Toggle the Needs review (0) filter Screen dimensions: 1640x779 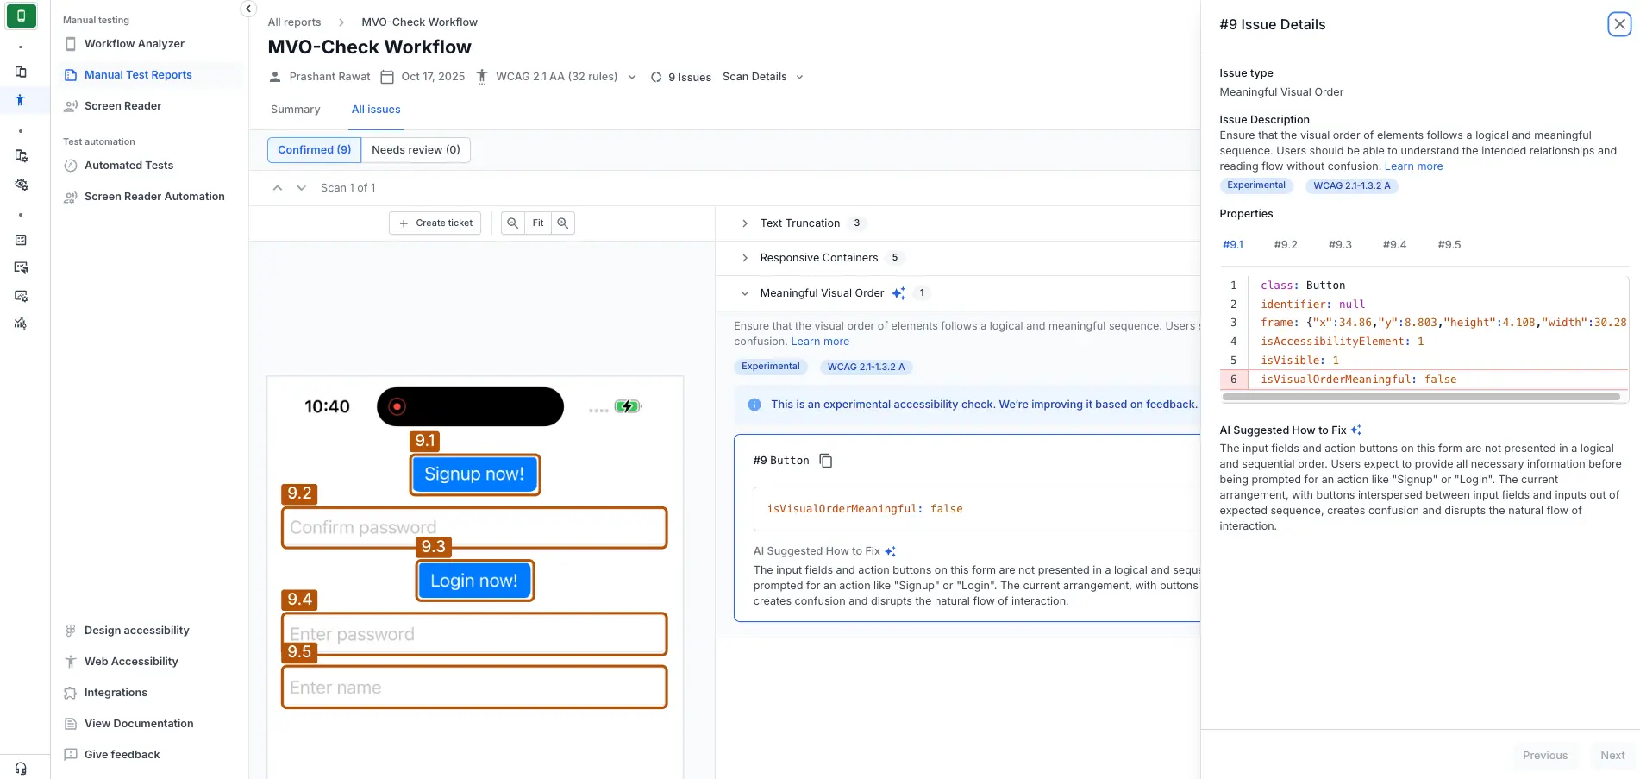[x=416, y=149]
